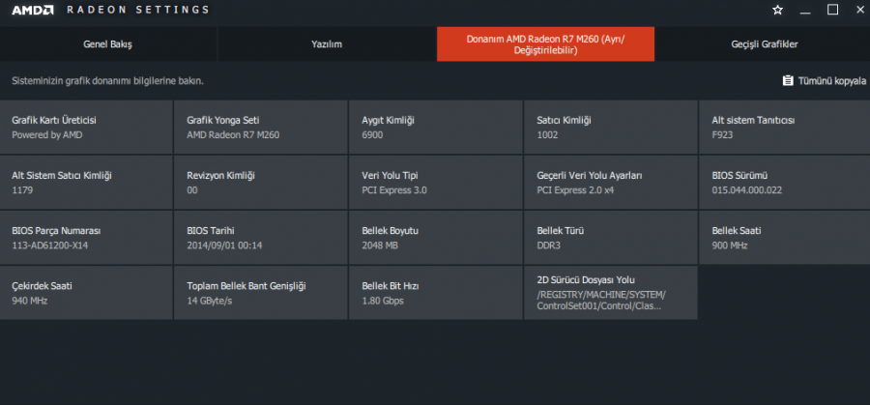Open the Genel Bakış tab

(108, 44)
